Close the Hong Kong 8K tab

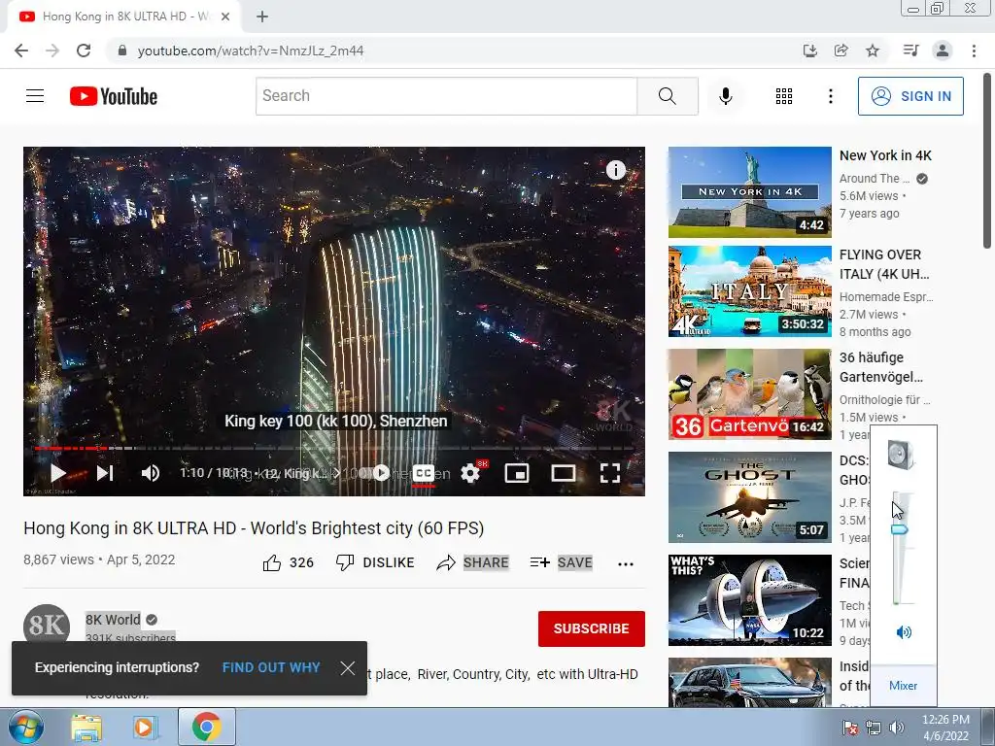point(225,17)
